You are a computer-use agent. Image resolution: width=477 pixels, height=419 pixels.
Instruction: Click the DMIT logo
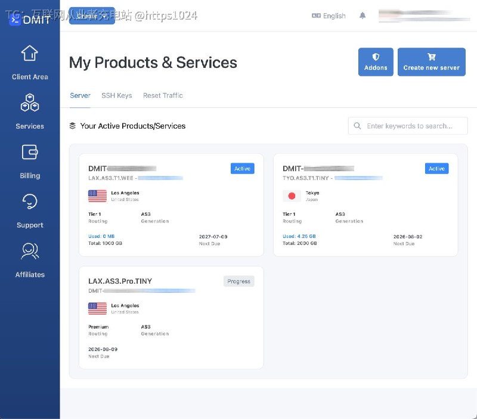pos(30,20)
